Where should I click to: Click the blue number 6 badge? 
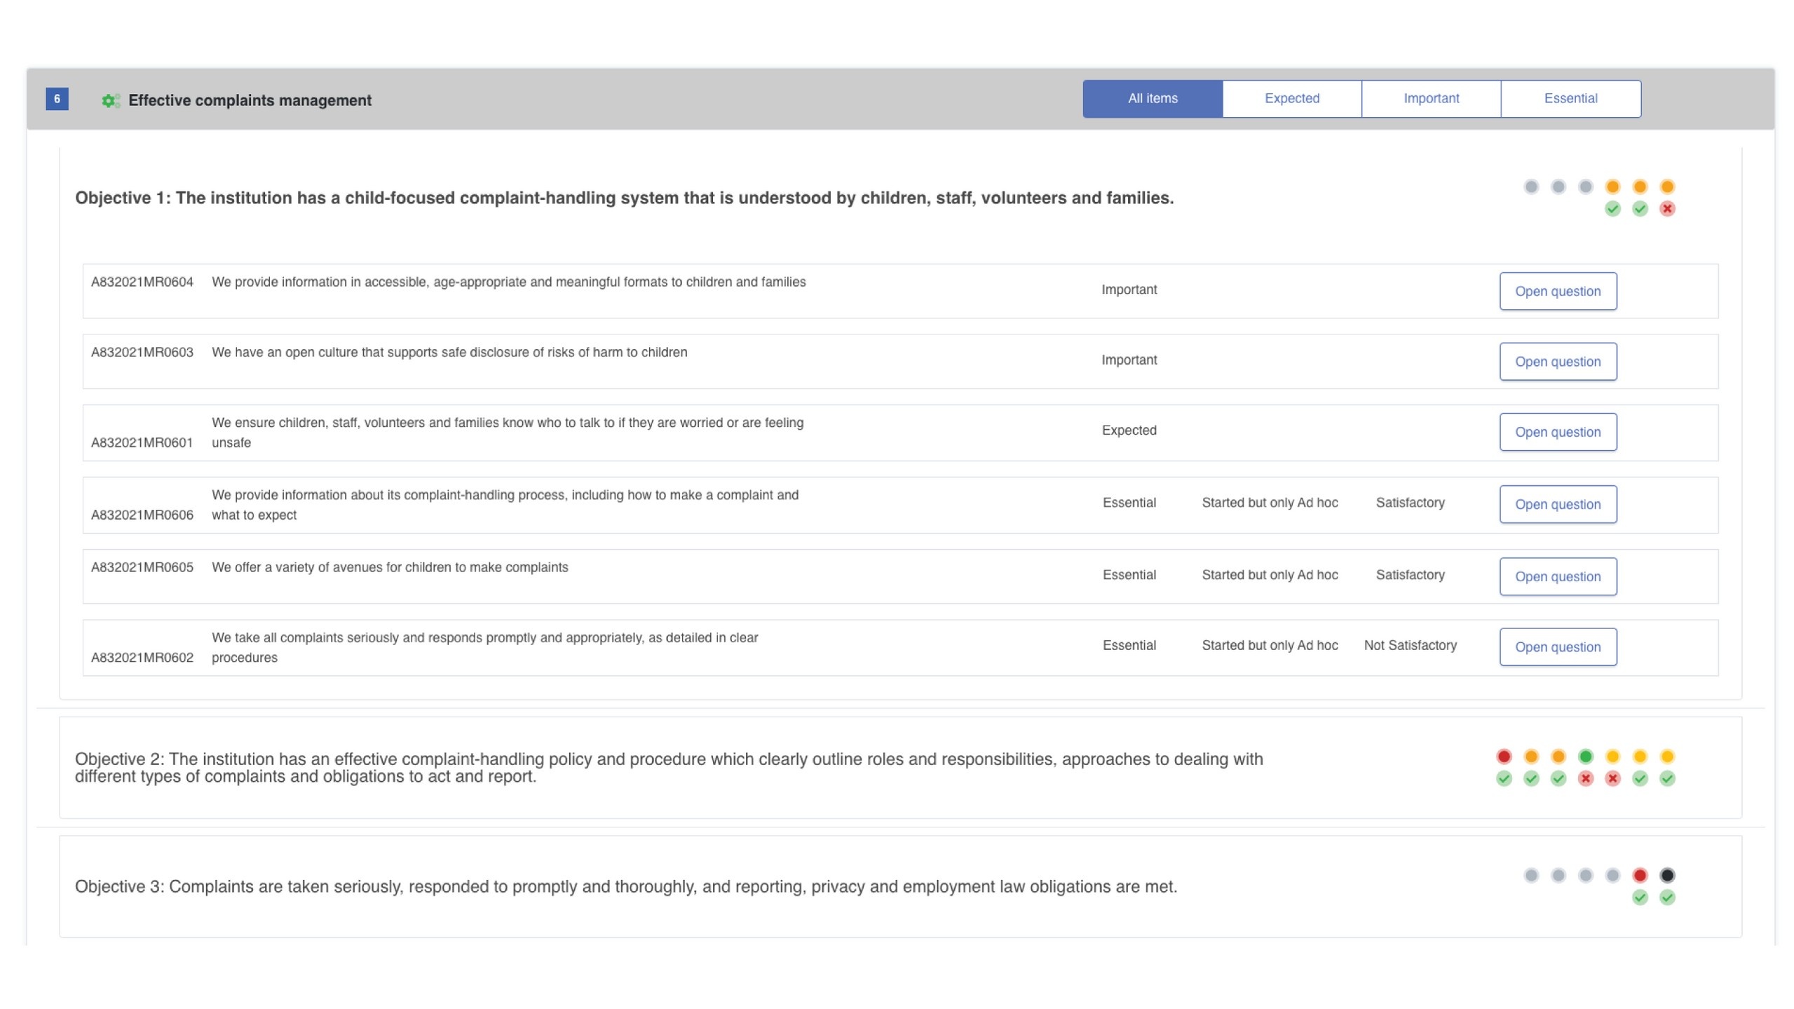(x=57, y=99)
